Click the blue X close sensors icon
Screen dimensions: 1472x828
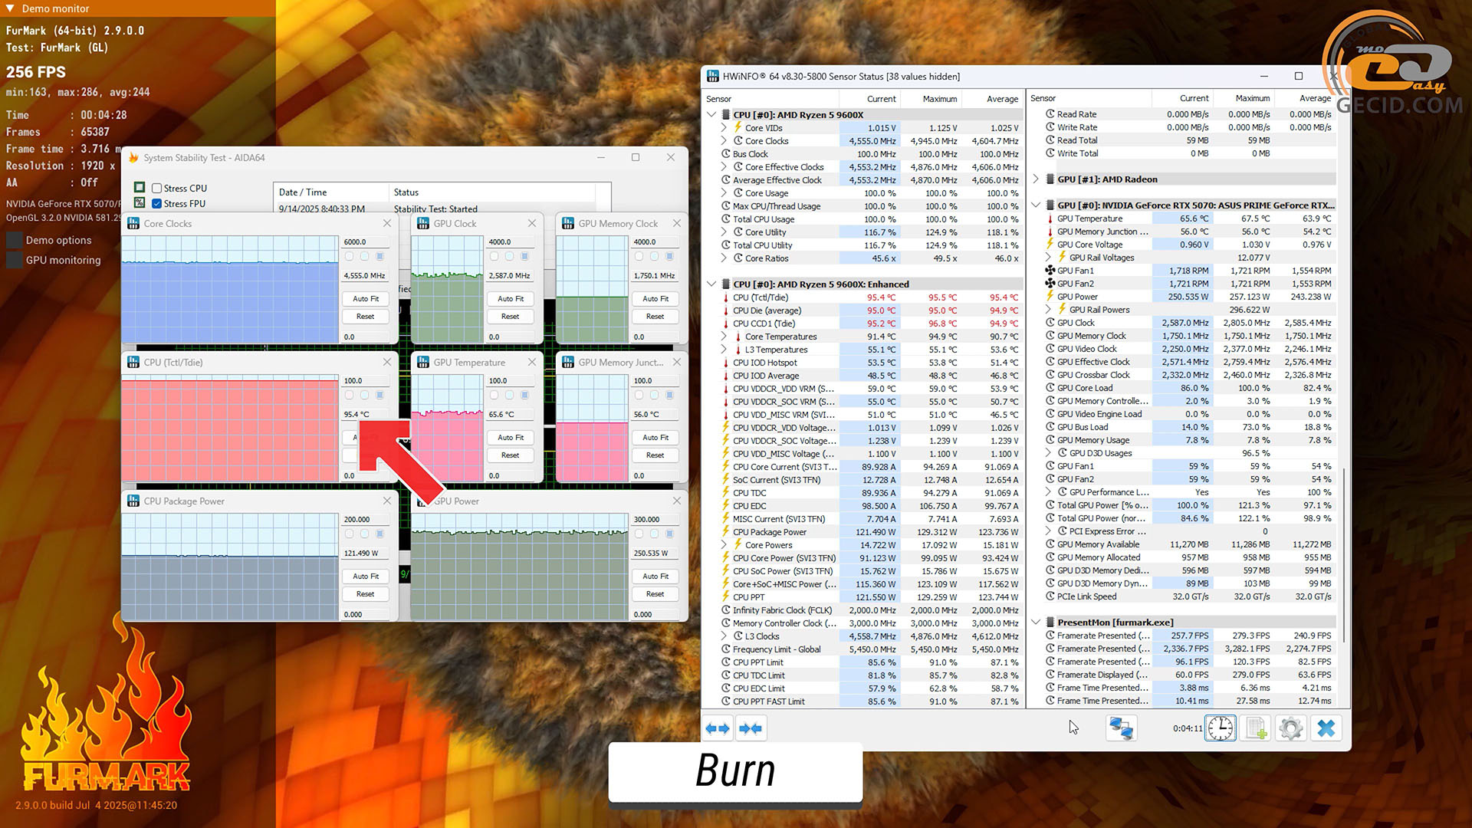(1326, 728)
